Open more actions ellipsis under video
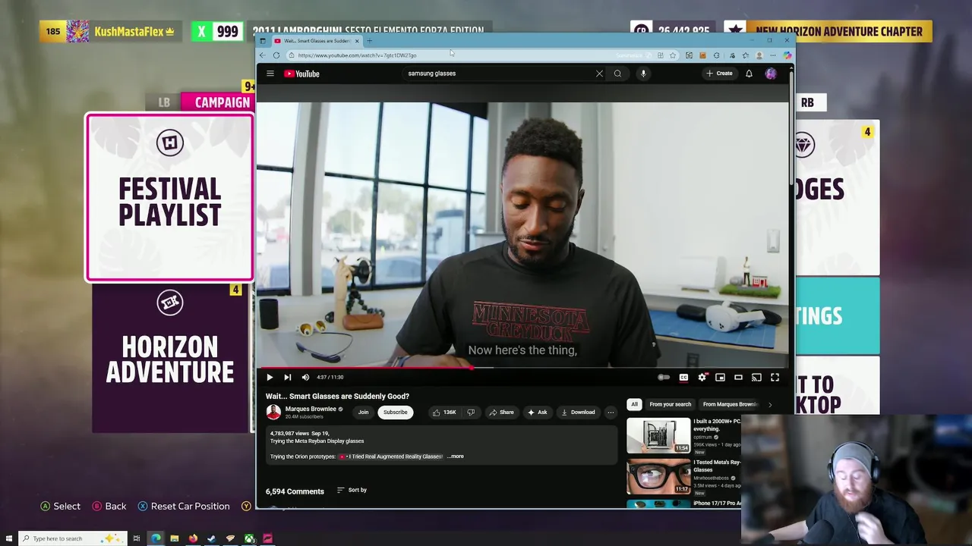 point(611,413)
